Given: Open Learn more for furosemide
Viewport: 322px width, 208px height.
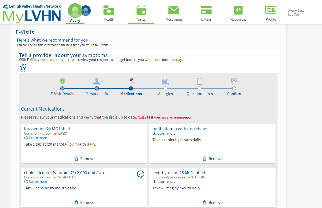Looking at the screenshot, I should [38, 138].
